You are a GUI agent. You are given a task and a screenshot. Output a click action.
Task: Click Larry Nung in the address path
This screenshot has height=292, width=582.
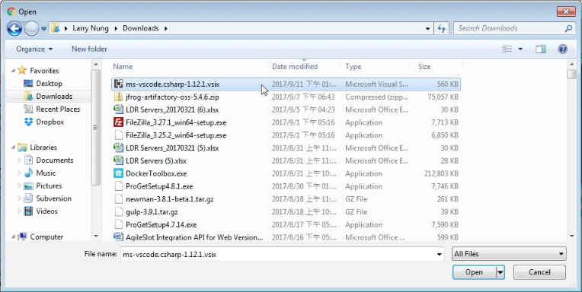(x=91, y=28)
